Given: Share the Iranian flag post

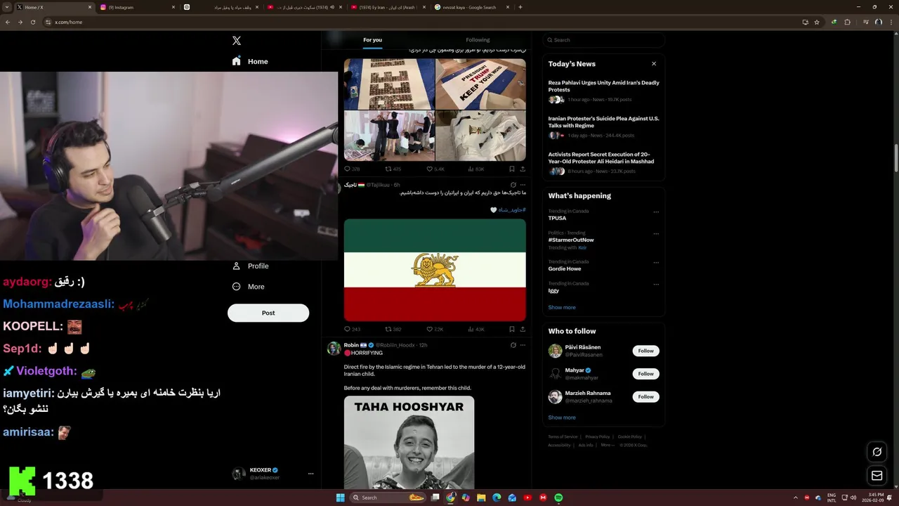Looking at the screenshot, I should point(522,329).
